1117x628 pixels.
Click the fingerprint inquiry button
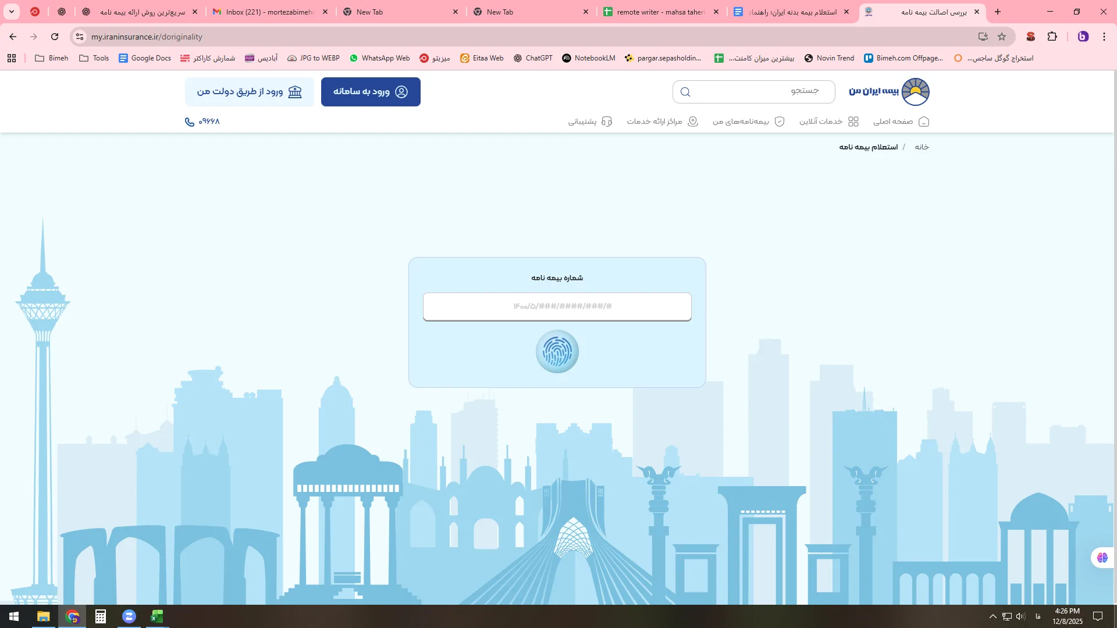[x=557, y=352]
